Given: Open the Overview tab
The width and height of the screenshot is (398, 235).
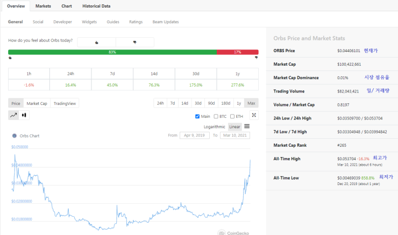Looking at the screenshot, I should [16, 6].
